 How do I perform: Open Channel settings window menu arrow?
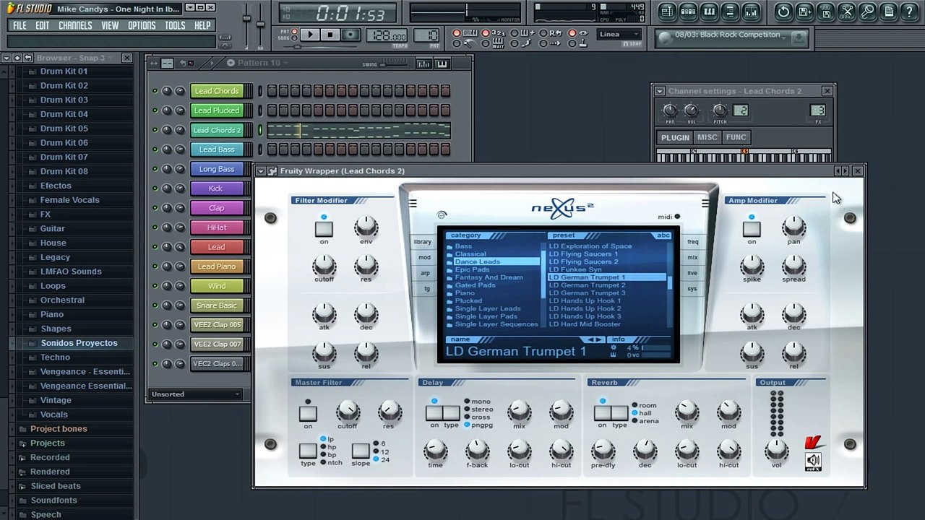coord(659,91)
